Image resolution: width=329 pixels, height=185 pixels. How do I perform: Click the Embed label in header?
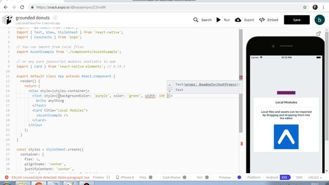(x=272, y=20)
